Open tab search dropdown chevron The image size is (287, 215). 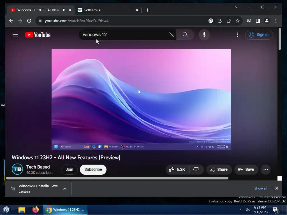(x=237, y=7)
